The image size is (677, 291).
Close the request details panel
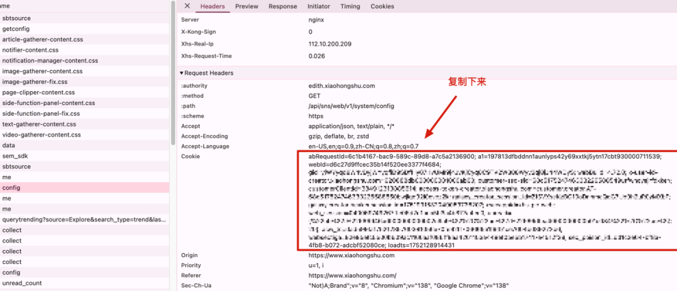pos(187,6)
